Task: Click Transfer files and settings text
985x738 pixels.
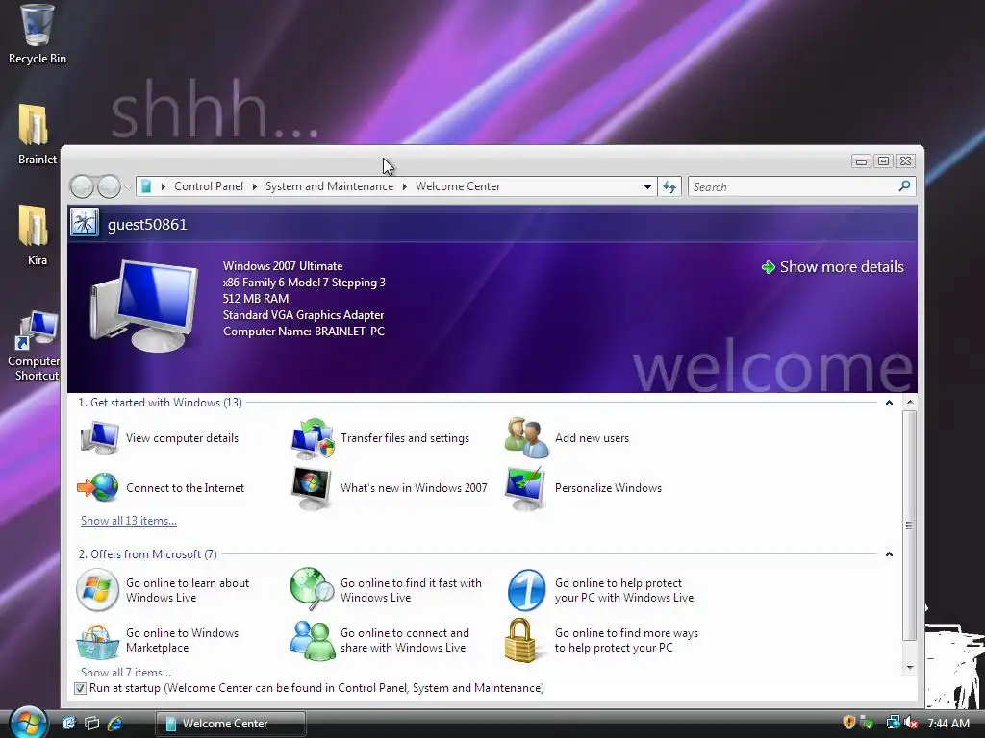Action: [x=405, y=438]
